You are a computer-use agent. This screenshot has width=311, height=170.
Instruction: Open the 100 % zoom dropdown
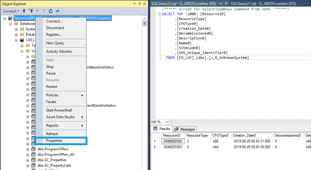pos(167,122)
